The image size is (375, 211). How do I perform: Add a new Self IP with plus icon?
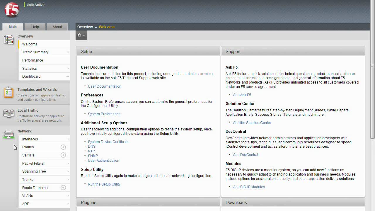pos(63,155)
